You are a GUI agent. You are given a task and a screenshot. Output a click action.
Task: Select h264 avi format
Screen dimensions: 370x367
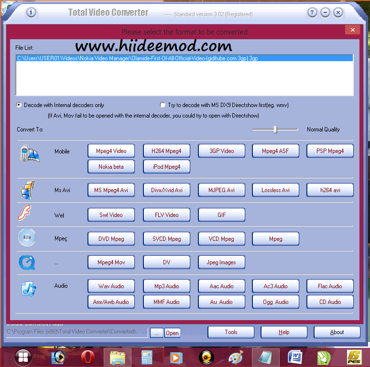[330, 190]
